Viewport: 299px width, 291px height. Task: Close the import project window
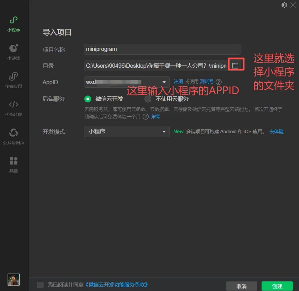[293, 5]
